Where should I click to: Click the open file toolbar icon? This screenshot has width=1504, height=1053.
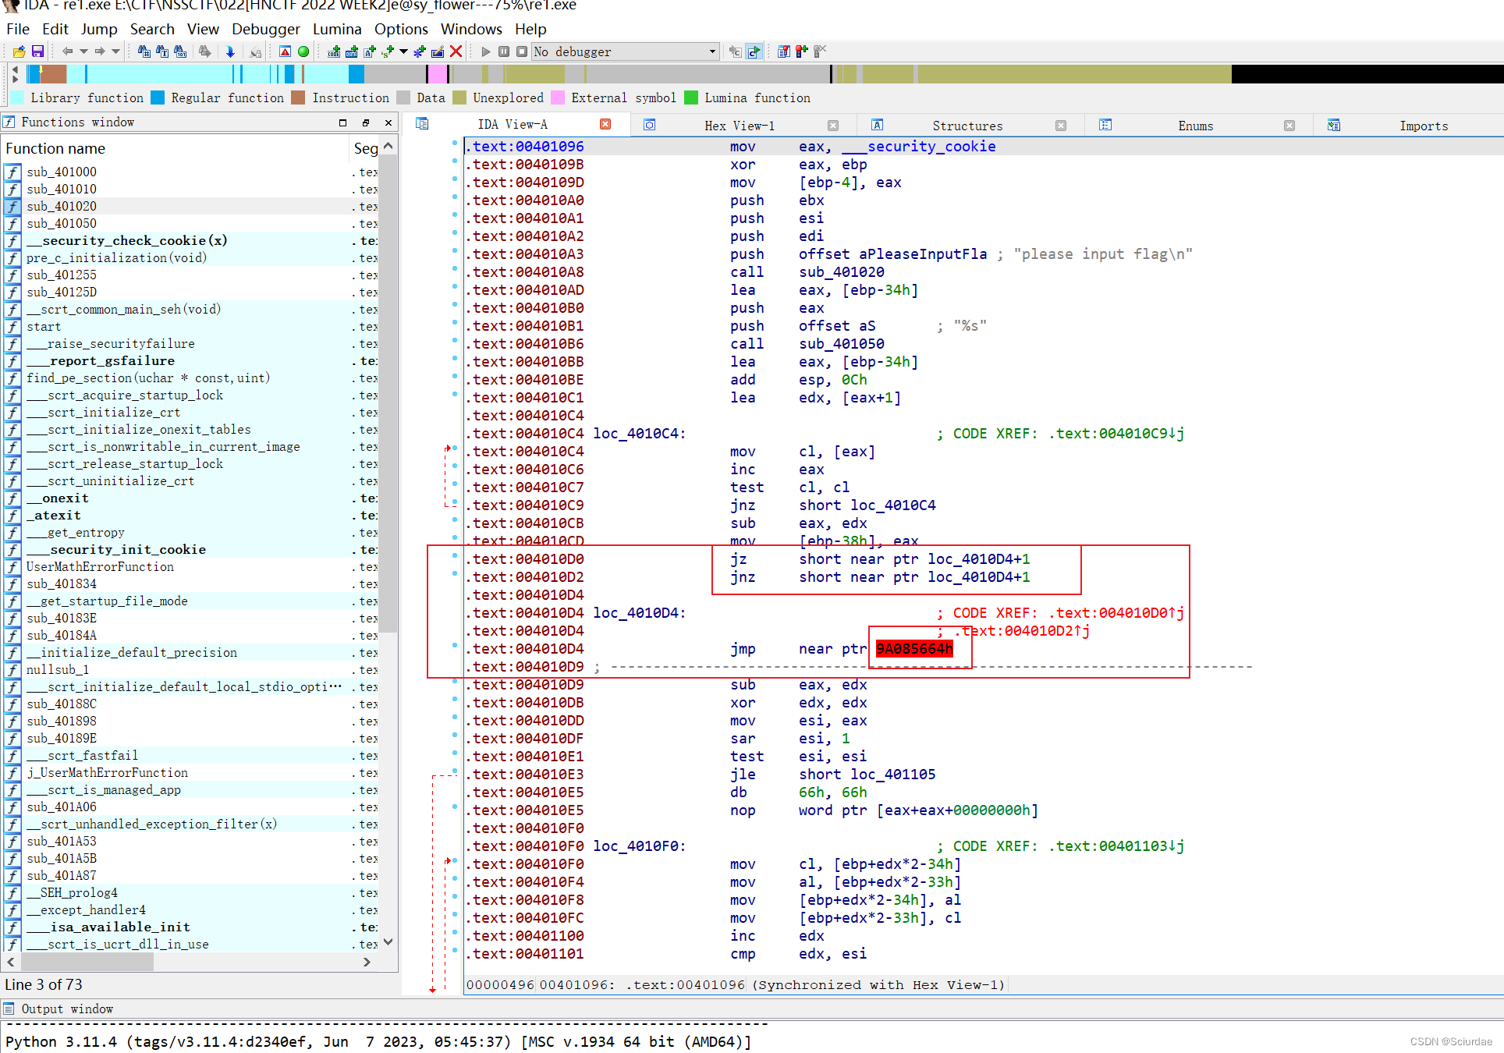click(x=19, y=51)
